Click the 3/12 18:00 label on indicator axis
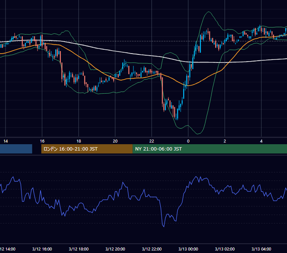Image resolution: width=287 pixels, height=253 pixels. [79, 249]
